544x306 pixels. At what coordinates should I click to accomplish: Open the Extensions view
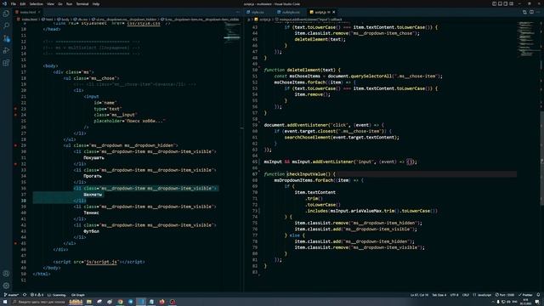point(6,63)
